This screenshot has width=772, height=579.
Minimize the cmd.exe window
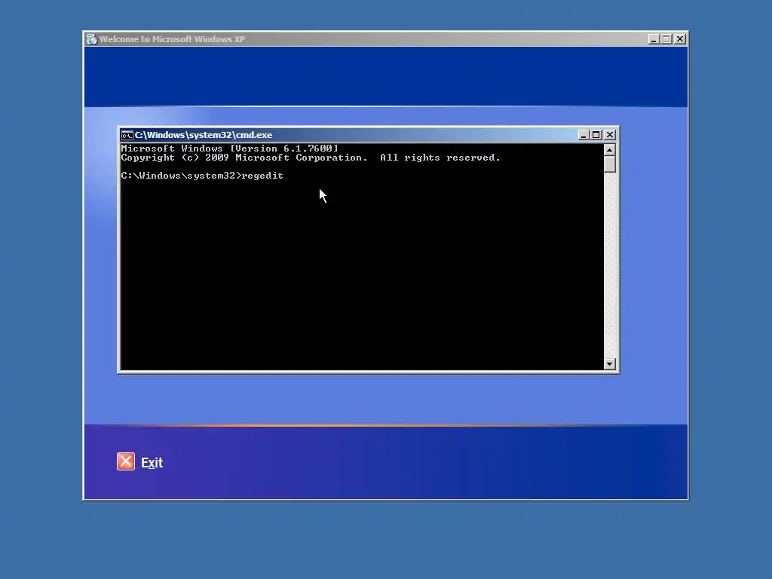point(584,135)
